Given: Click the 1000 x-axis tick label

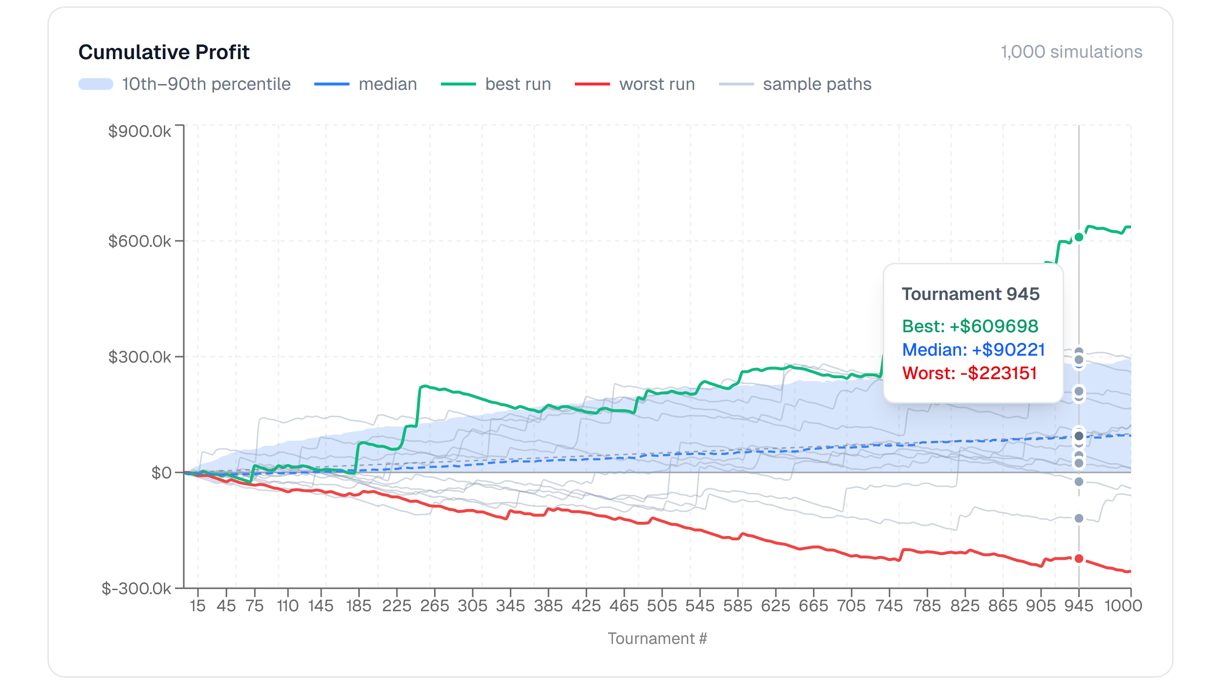Looking at the screenshot, I should 1123,606.
